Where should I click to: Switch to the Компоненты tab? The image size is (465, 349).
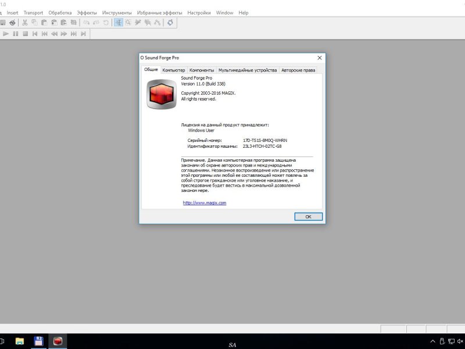[x=202, y=70]
